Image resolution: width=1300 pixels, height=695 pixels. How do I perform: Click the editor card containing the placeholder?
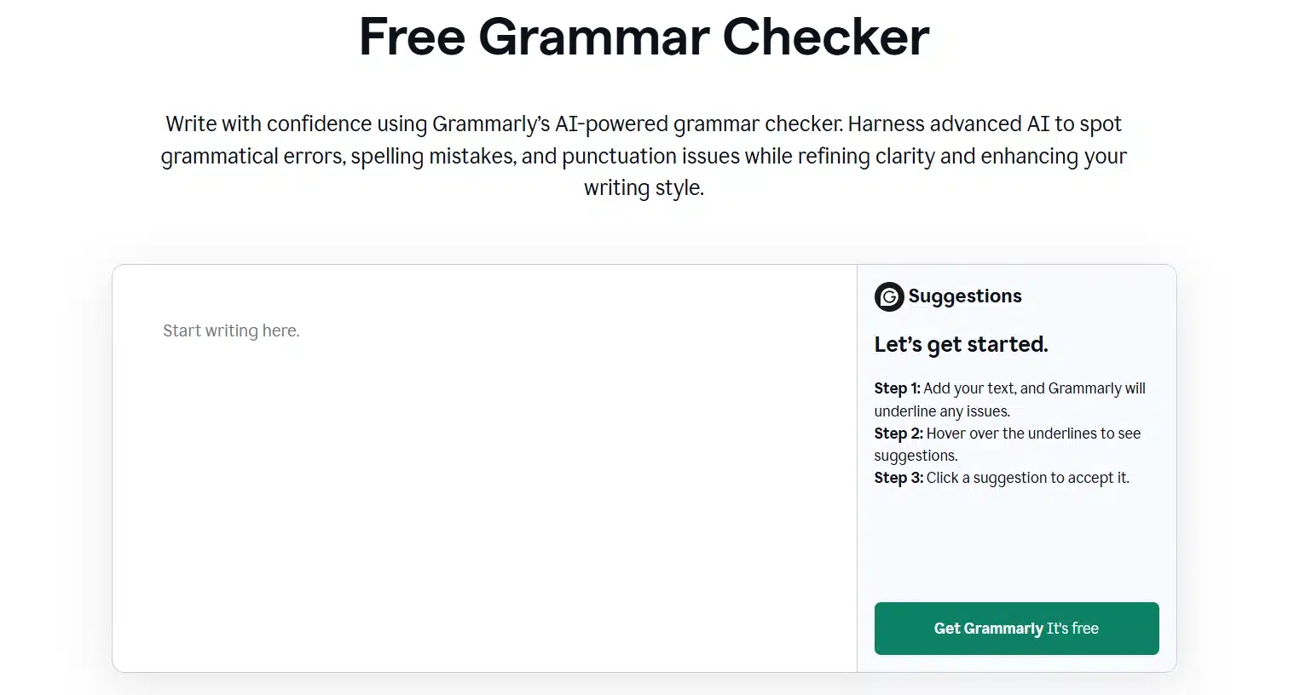coord(484,468)
